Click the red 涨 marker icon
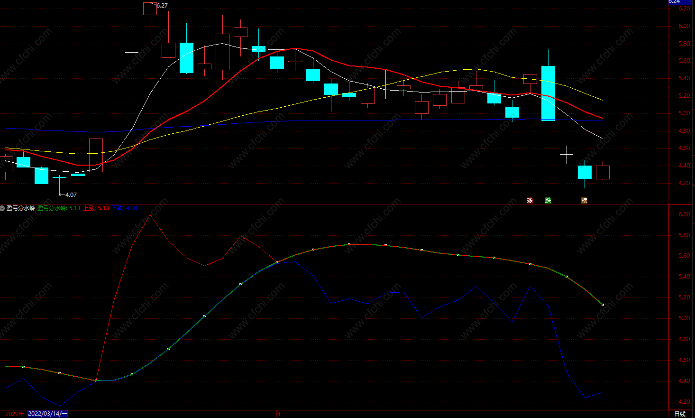This screenshot has height=418, width=695. pyautogui.click(x=530, y=201)
